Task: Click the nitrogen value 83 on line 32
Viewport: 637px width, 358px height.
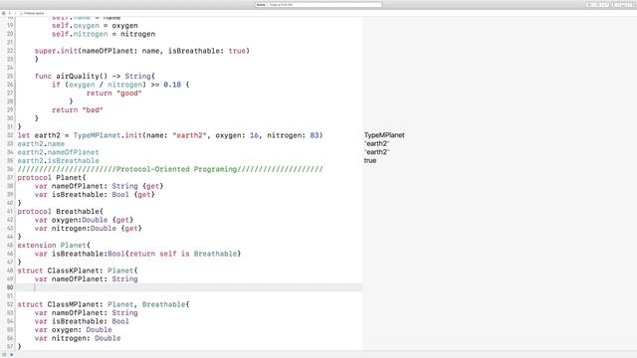Action: 315,135
